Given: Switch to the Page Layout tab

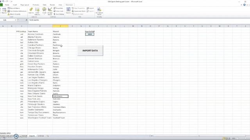Looking at the screenshot, I should 25,5.
